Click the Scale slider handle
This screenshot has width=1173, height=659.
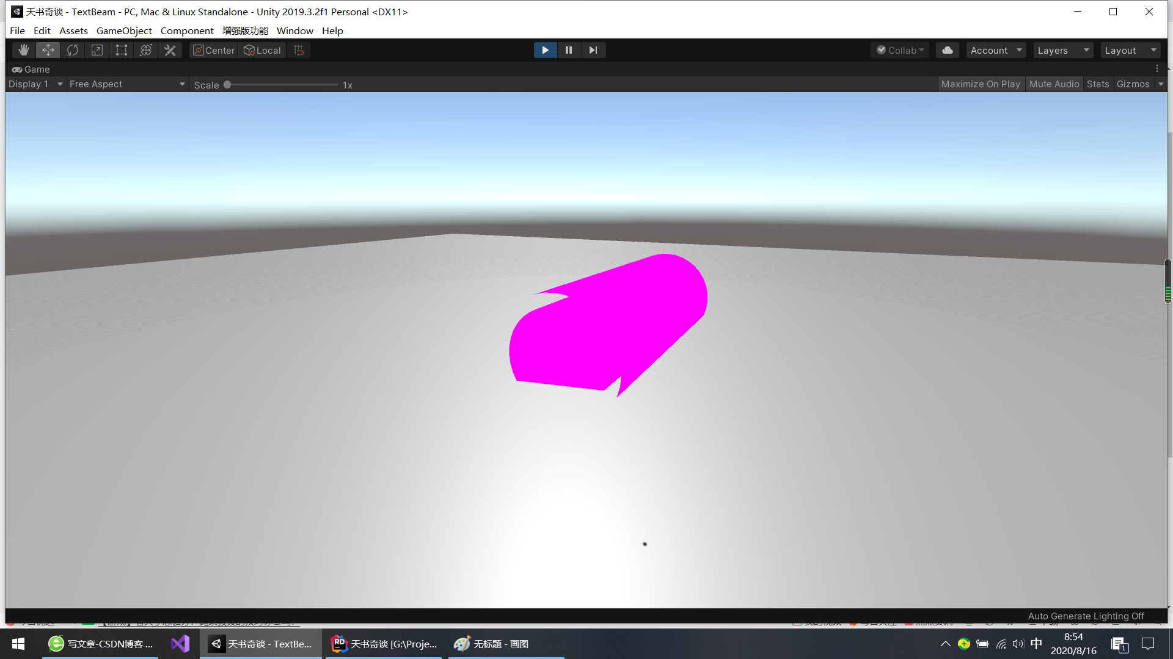point(227,85)
